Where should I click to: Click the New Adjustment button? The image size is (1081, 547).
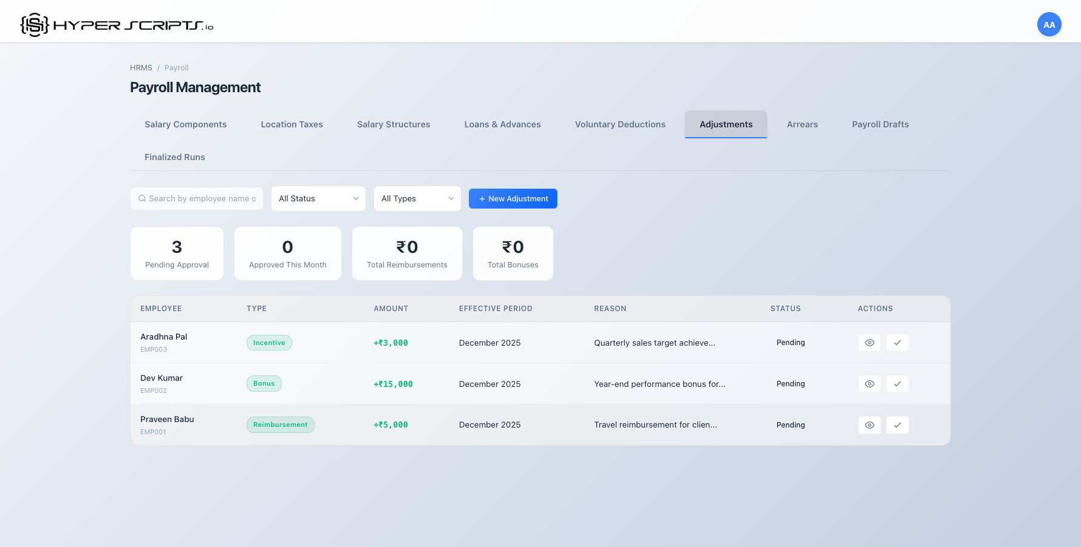(513, 199)
